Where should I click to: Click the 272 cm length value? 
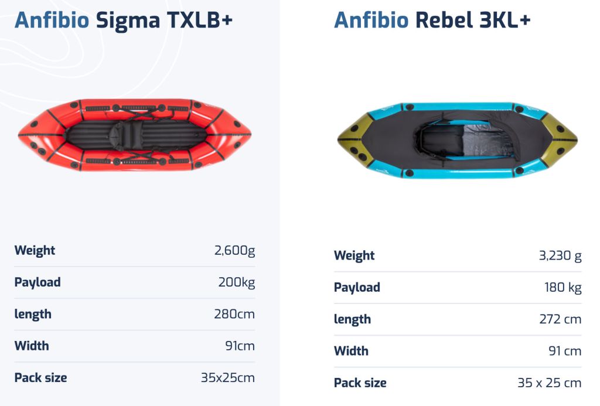(x=560, y=319)
